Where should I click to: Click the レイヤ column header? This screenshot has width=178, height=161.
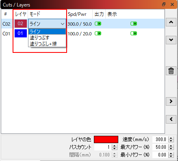[21, 14]
